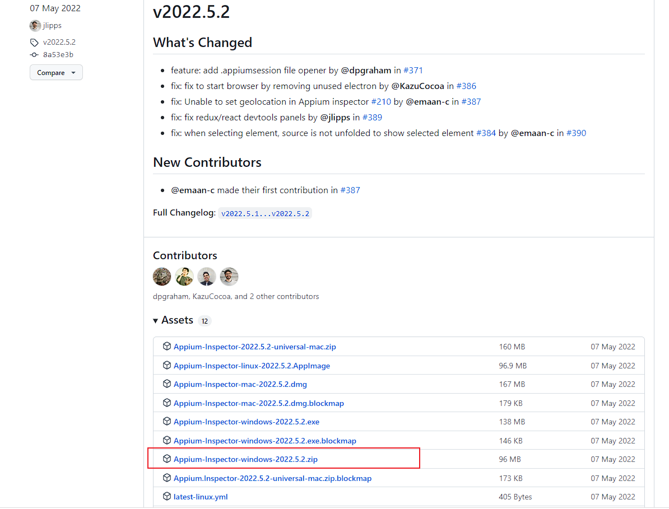Download Appium-Inspector-windows-2022.5.2.exe.blockmap
The width and height of the screenshot is (669, 509).
pos(265,441)
